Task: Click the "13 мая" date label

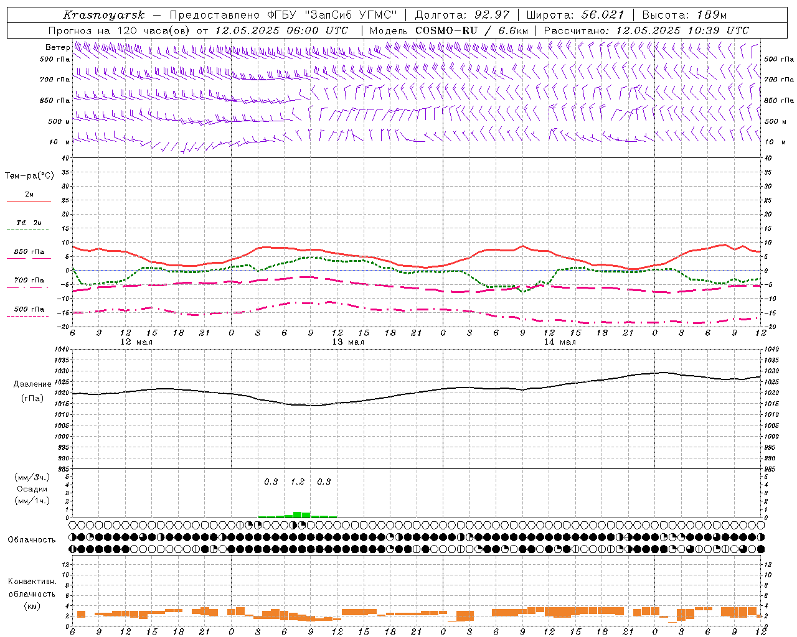Action: 348,342
